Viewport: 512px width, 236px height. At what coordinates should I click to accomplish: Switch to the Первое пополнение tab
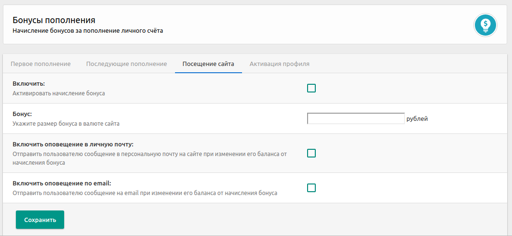click(40, 64)
